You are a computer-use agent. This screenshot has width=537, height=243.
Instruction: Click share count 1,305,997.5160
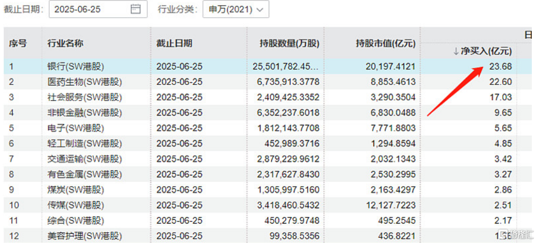288,190
